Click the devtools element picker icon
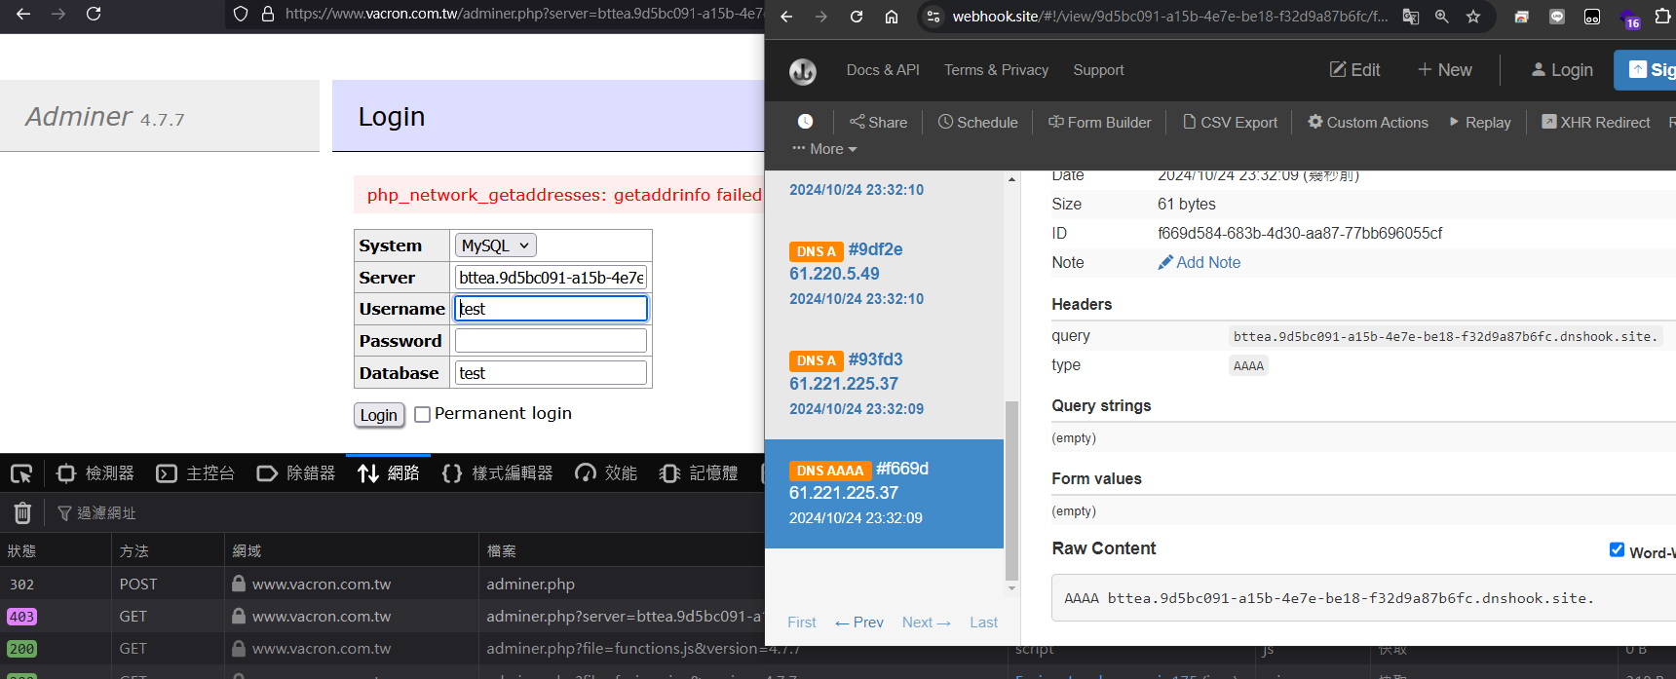The height and width of the screenshot is (679, 1676). tap(21, 473)
